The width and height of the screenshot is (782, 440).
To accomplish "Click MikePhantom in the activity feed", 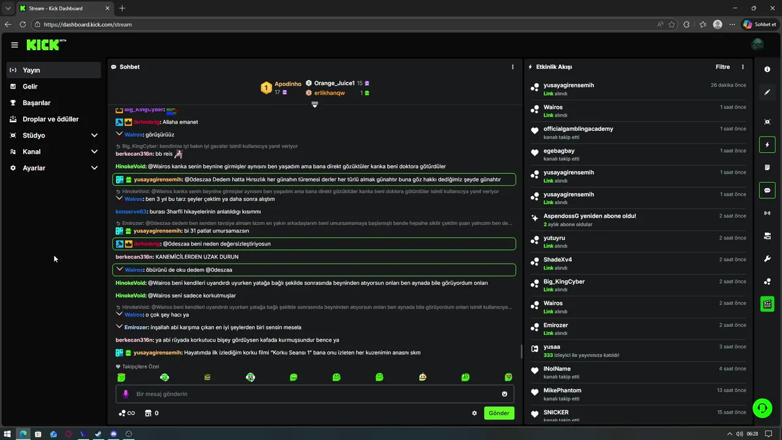I will pos(562,391).
